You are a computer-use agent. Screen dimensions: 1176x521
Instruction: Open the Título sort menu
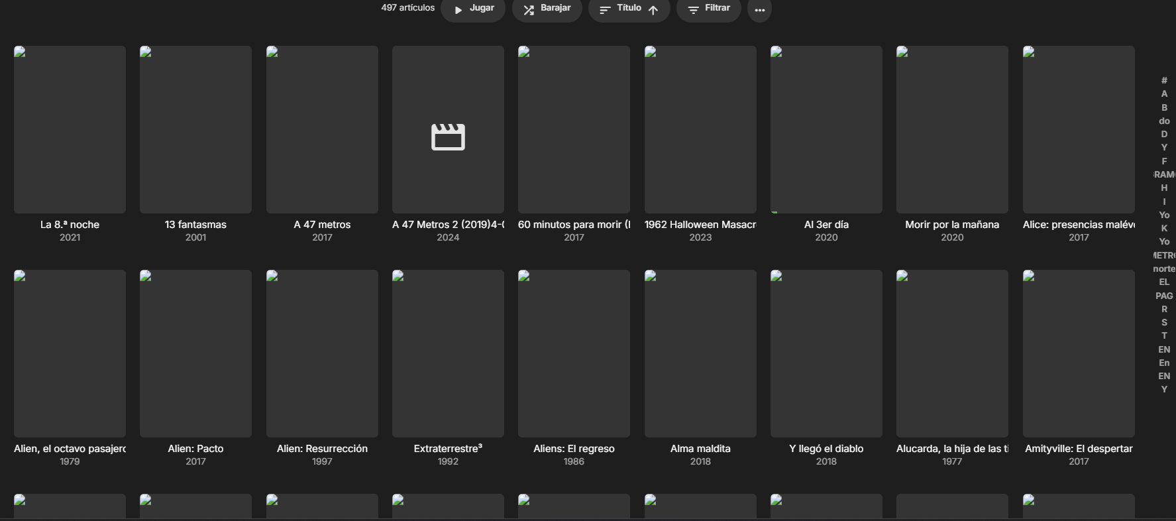click(x=629, y=9)
